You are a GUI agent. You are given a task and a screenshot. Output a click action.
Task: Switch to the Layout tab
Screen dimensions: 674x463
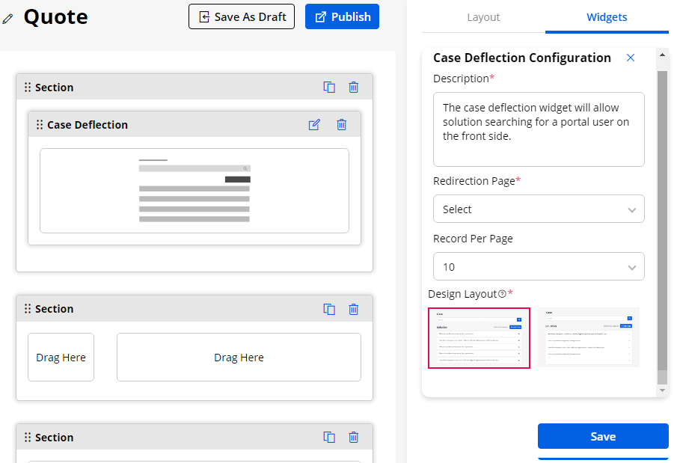(x=483, y=17)
